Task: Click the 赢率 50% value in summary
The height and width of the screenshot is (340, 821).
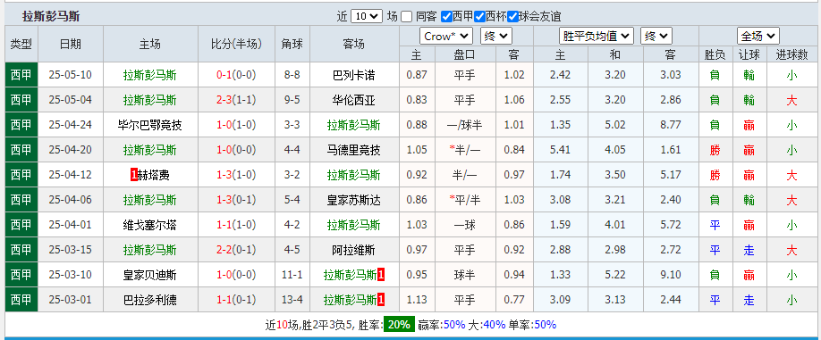Action: pos(454,325)
